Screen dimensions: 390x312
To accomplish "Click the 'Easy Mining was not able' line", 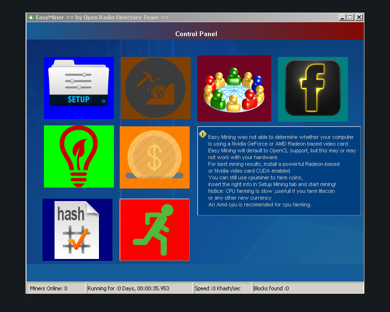I will 281,137.
